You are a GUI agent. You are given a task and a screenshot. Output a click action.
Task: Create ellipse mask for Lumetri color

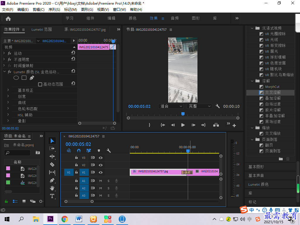[x=16, y=78]
